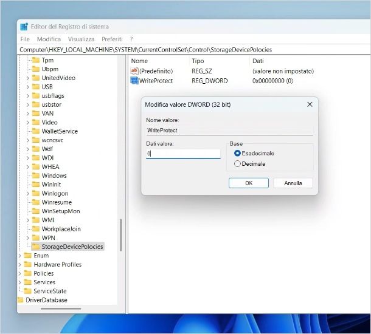Screen dimensions: 371x334
Task: Click the Registry Editor app icon in title bar
Action: (x=24, y=27)
